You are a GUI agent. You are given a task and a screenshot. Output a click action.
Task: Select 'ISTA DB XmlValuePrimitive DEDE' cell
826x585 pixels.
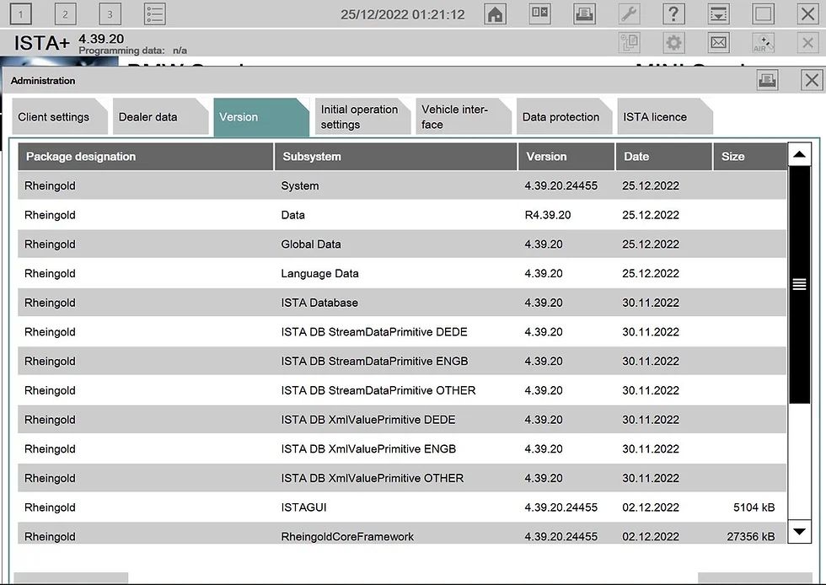[x=368, y=420]
